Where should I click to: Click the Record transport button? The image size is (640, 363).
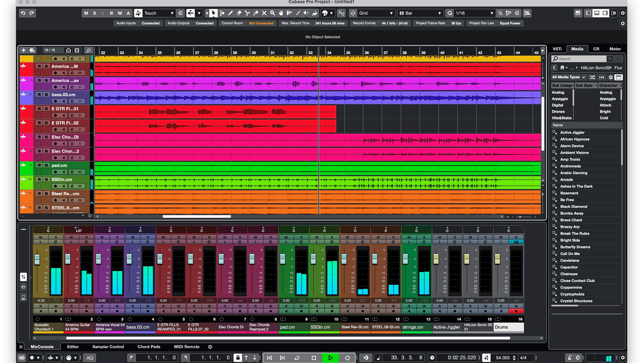coord(347,358)
